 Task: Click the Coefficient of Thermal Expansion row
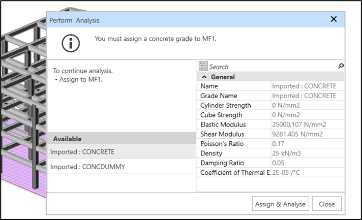point(235,172)
